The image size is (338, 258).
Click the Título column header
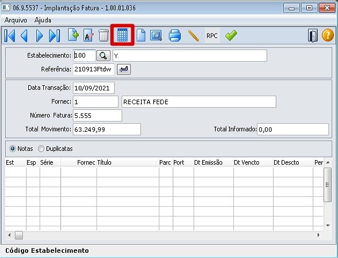pyautogui.click(x=128, y=162)
